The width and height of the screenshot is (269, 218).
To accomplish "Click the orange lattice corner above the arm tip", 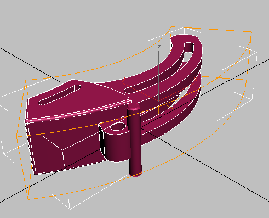I will [171, 27].
